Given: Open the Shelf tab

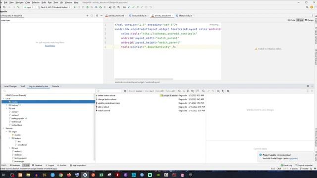Looking at the screenshot, I should coord(23,86).
